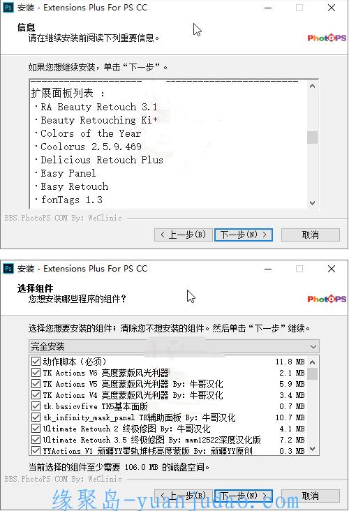The width and height of the screenshot is (349, 511).
Task: Click component list scroll-down arrow
Action: [x=312, y=449]
